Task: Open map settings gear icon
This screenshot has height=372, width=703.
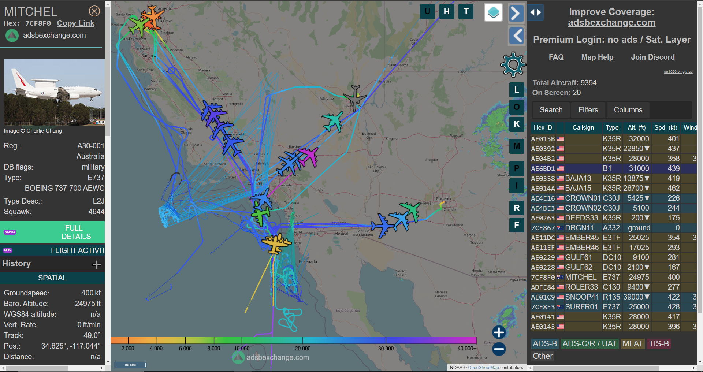Action: [x=513, y=64]
